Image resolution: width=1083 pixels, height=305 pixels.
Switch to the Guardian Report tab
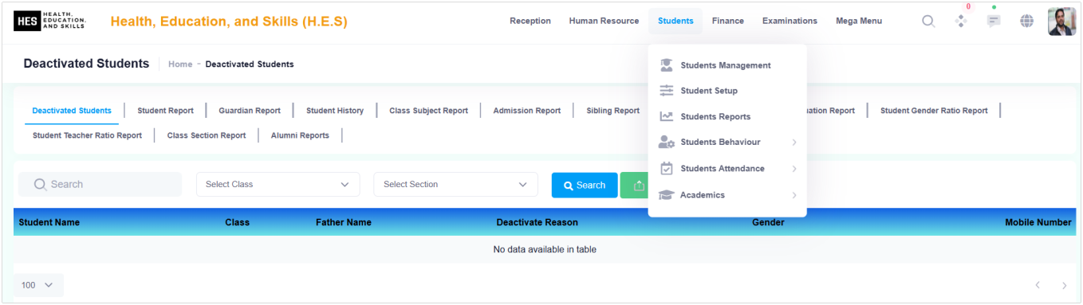click(x=250, y=111)
